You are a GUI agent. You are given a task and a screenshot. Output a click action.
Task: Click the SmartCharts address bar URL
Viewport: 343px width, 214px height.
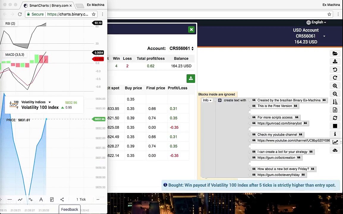(x=67, y=14)
